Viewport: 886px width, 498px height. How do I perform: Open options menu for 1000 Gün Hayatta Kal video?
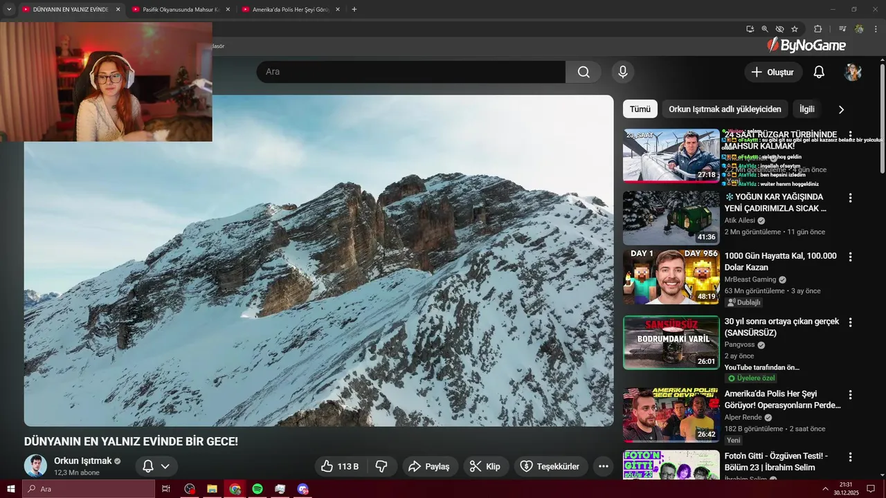[x=851, y=257]
